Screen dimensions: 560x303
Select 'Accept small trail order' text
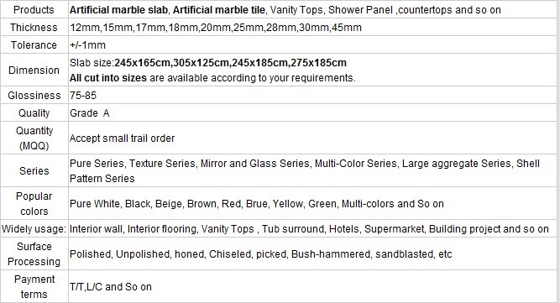[122, 138]
